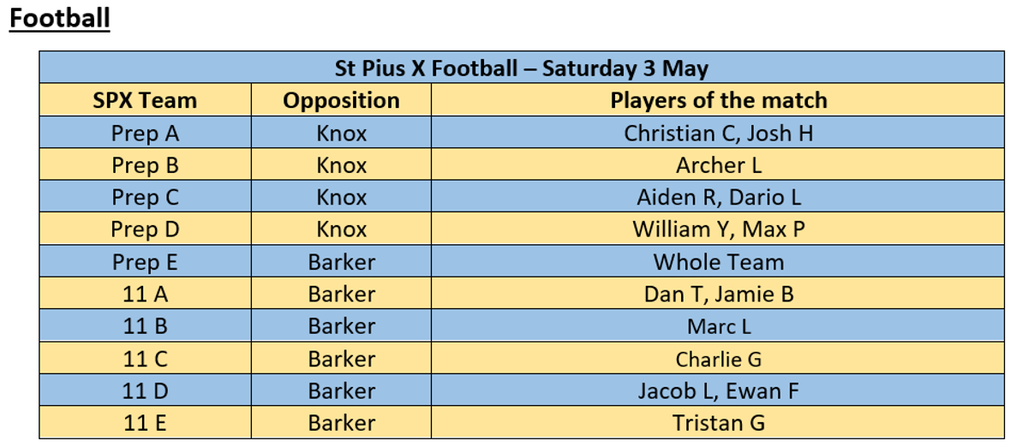Click the Opposition column header
This screenshot has width=1028, height=447.
[341, 100]
